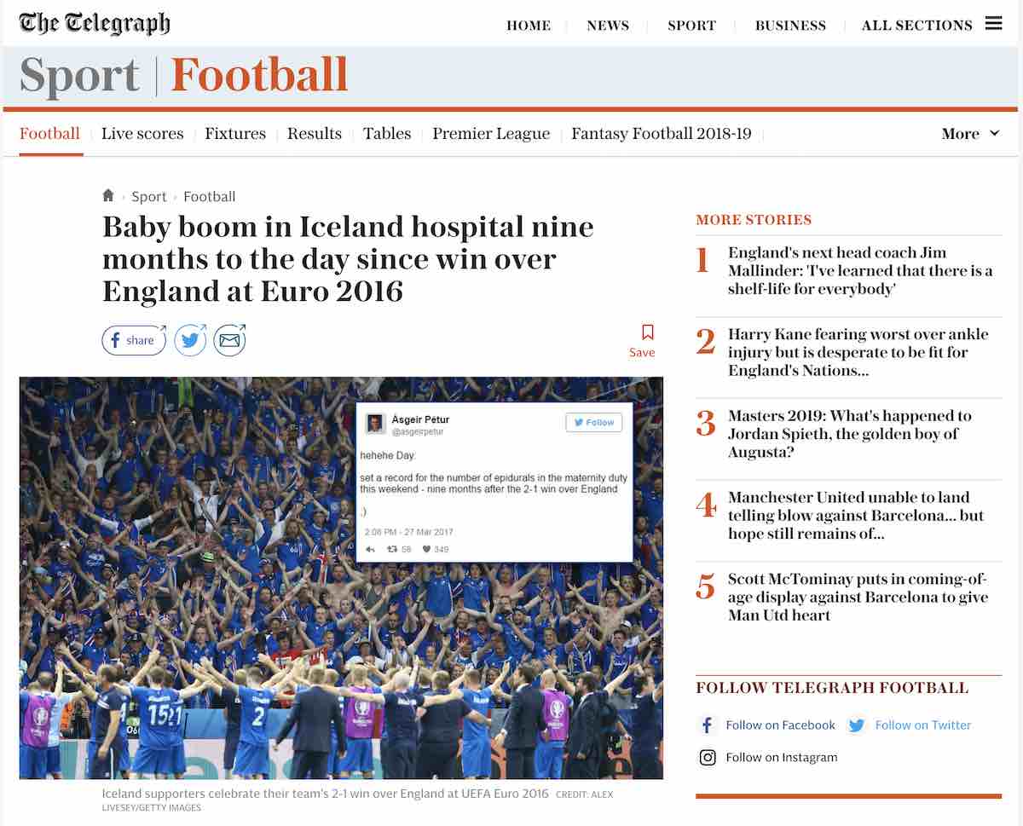
Task: Go to HOME in top navigation
Action: (529, 25)
